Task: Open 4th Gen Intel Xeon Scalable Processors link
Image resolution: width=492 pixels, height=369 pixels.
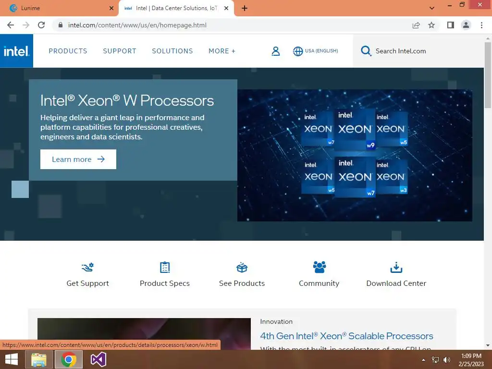Action: point(346,336)
